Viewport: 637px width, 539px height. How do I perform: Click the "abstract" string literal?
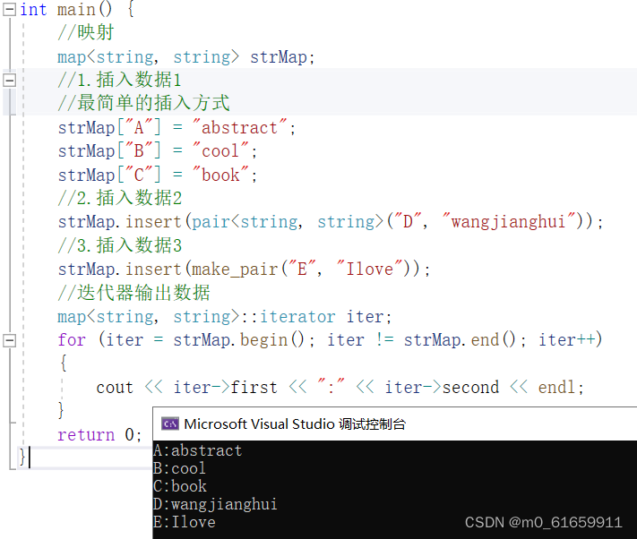(x=239, y=127)
